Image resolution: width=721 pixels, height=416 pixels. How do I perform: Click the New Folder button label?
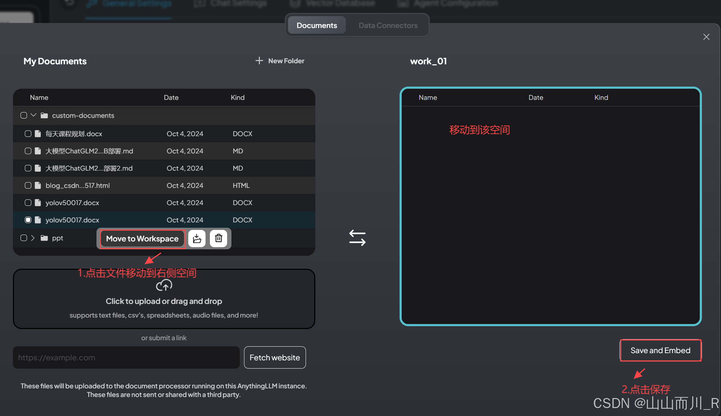coord(286,61)
